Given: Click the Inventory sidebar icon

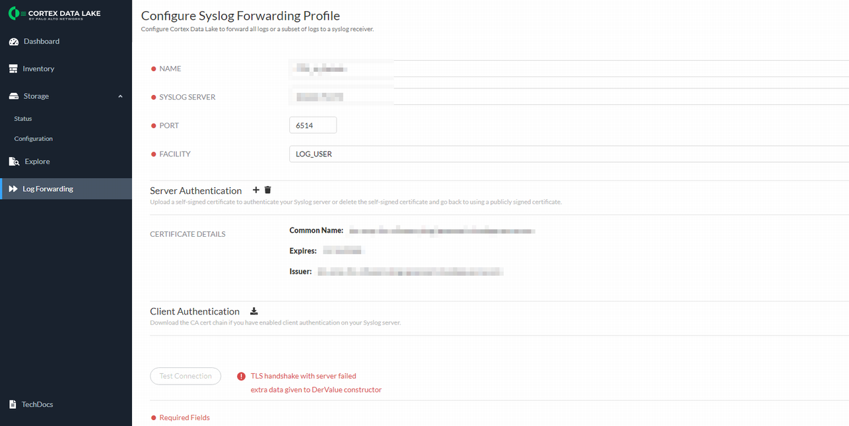Looking at the screenshot, I should click(13, 69).
